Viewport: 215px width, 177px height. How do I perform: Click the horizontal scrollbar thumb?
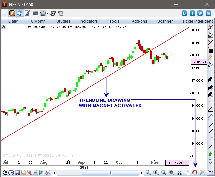111,173
